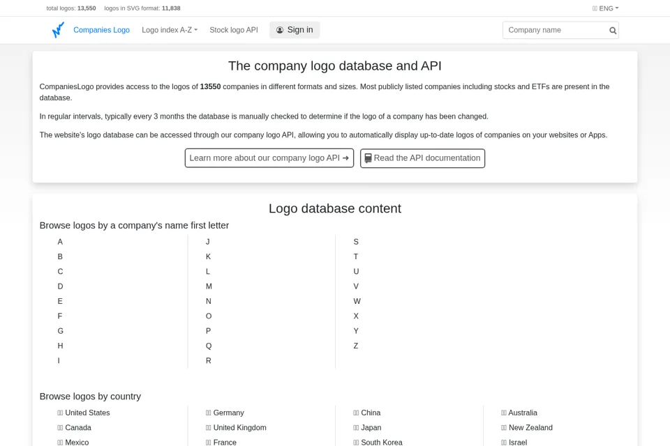Browse logos starting with letter S
This screenshot has width=670, height=446.
[x=356, y=242]
